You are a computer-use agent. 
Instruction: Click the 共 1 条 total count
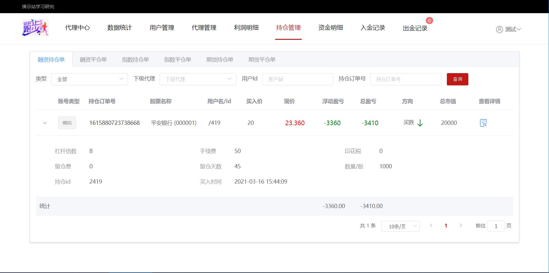coord(368,226)
